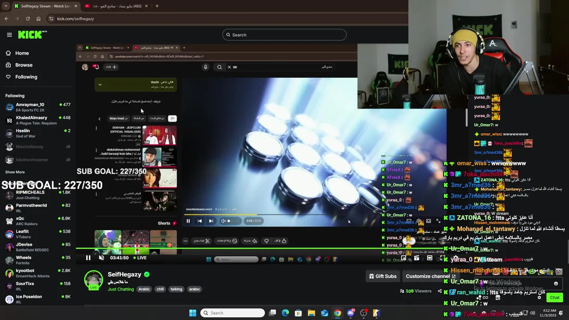Select the talking tag chip
The width and height of the screenshot is (569, 320).
point(176,289)
